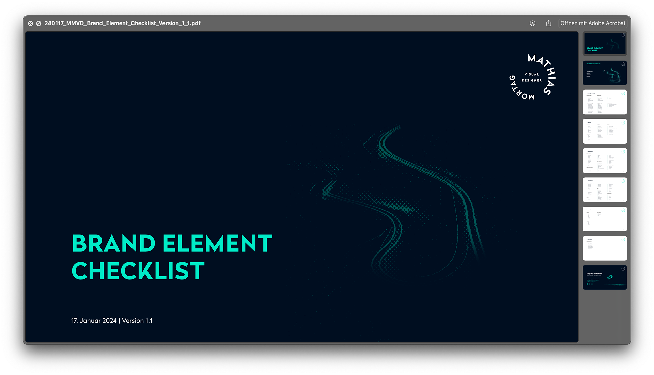Click the circular Mathias Mortag designer logo
Image resolution: width=654 pixels, height=375 pixels.
point(531,78)
